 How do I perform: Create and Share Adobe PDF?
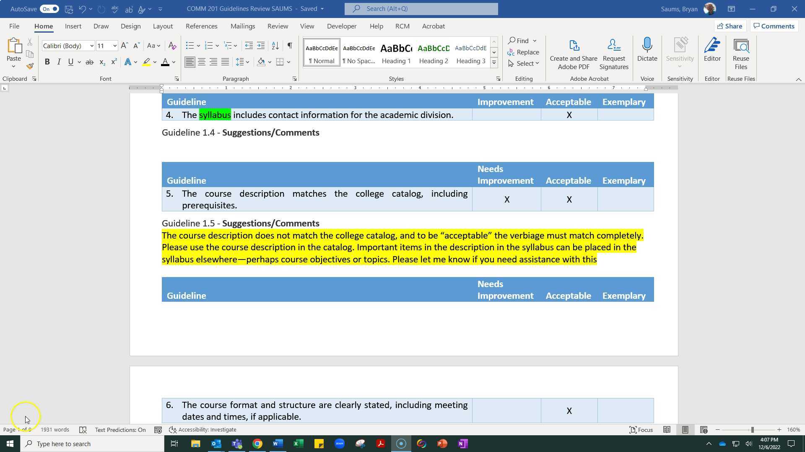573,52
